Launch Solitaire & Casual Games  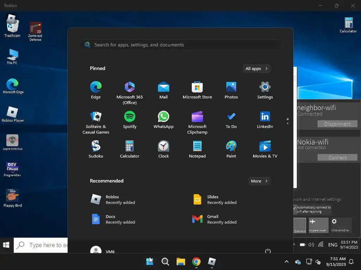(96, 123)
